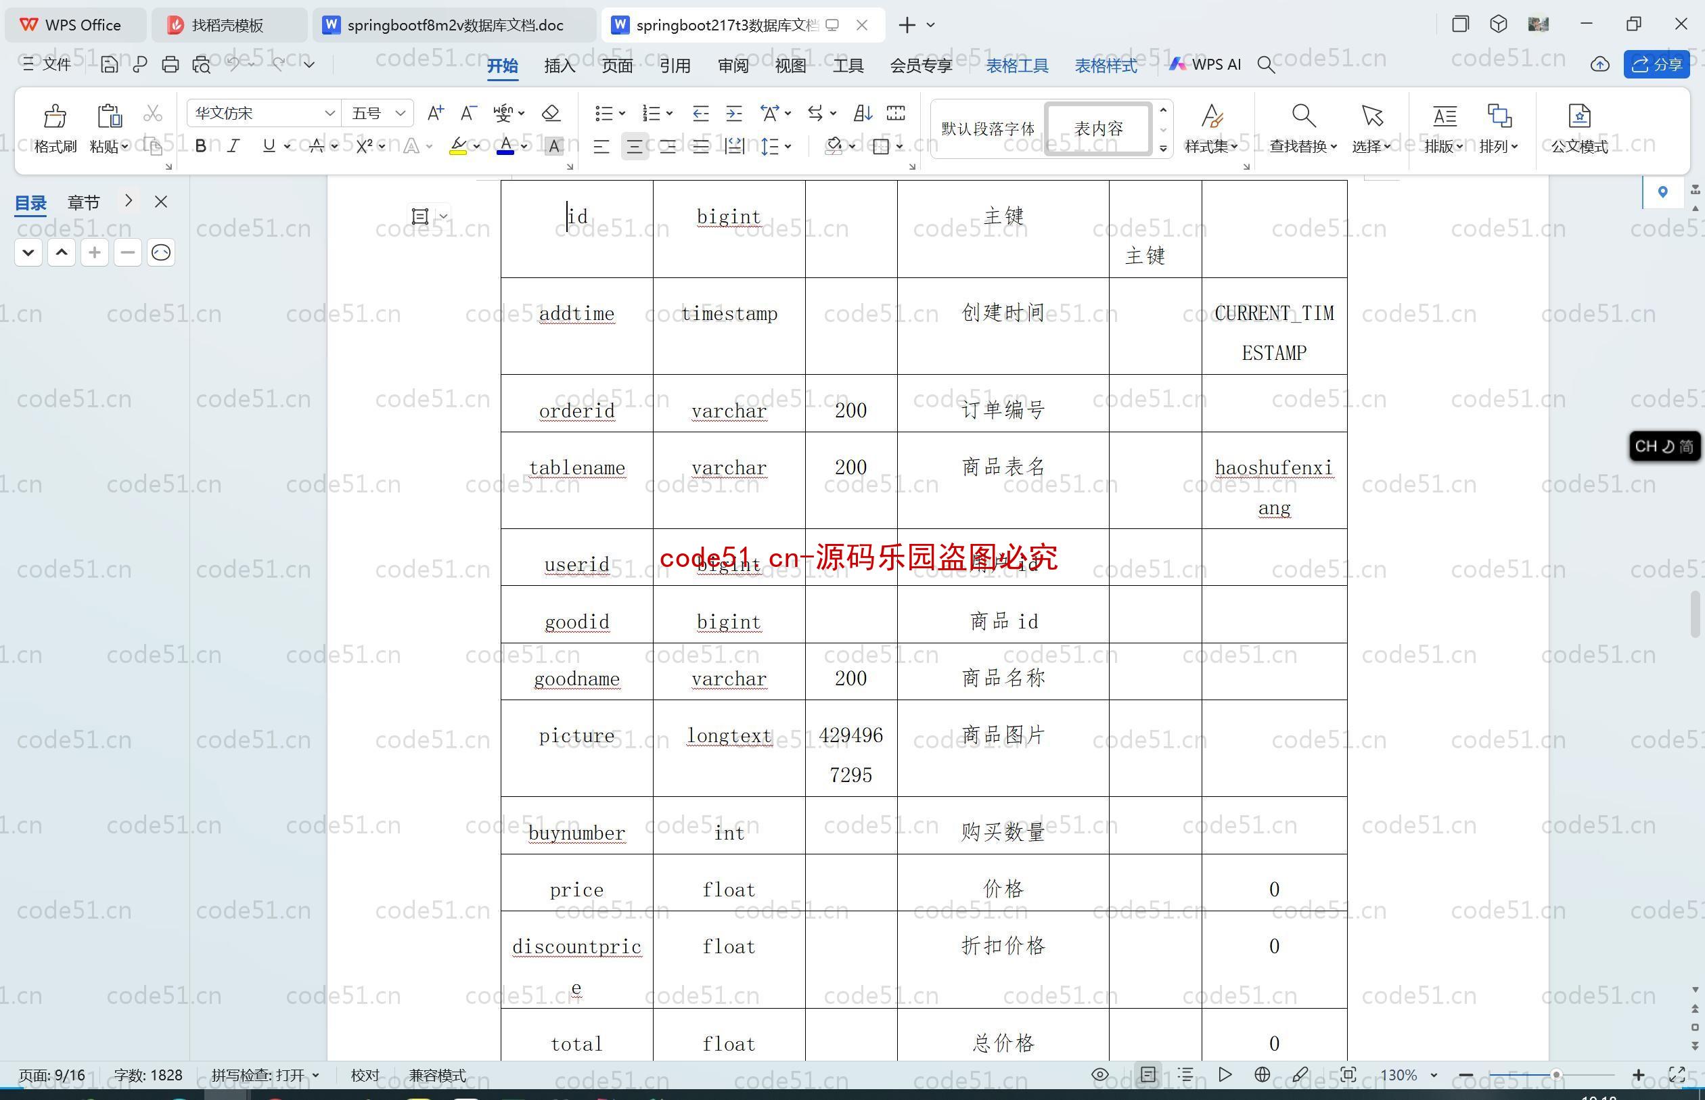Click the Find and Replace magnifier icon
The height and width of the screenshot is (1100, 1705).
[x=1303, y=116]
